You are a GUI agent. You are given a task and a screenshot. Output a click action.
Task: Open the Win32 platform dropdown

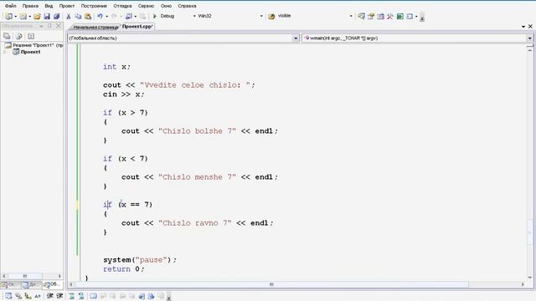pos(261,16)
